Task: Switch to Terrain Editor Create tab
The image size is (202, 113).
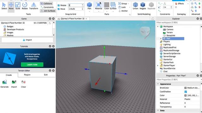Action: 9,75
